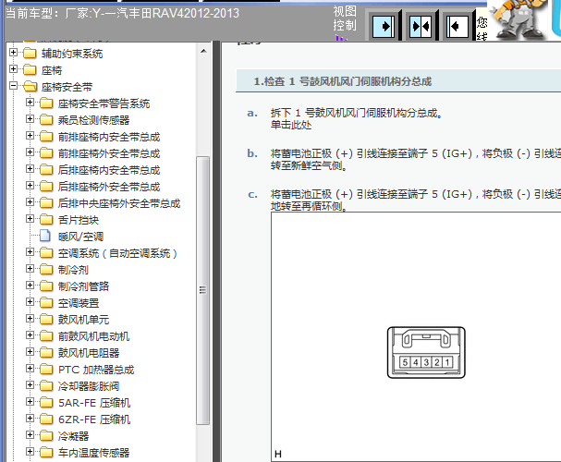This screenshot has height=462, width=561.
Task: Click the right-arrow view control button
Action: (x=384, y=26)
